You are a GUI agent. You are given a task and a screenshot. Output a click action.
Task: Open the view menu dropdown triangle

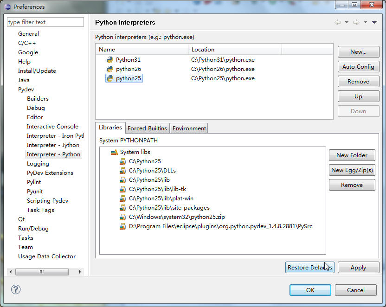[374, 22]
